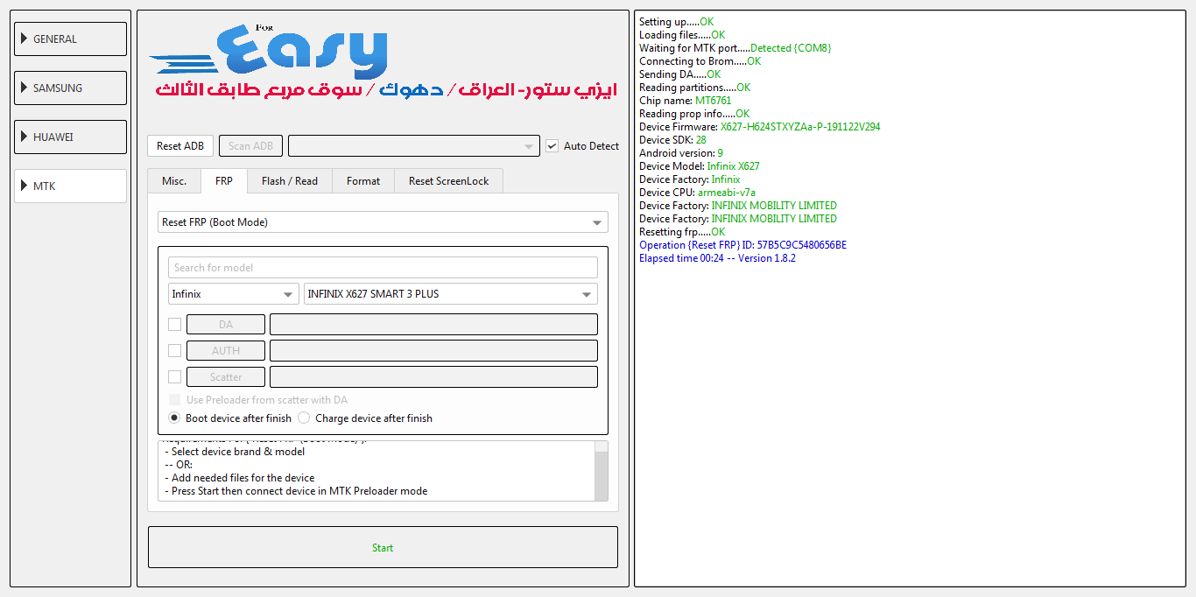Screen dimensions: 1196x597
Task: Expand the SAMSUNG sidebar section
Action: 70,88
